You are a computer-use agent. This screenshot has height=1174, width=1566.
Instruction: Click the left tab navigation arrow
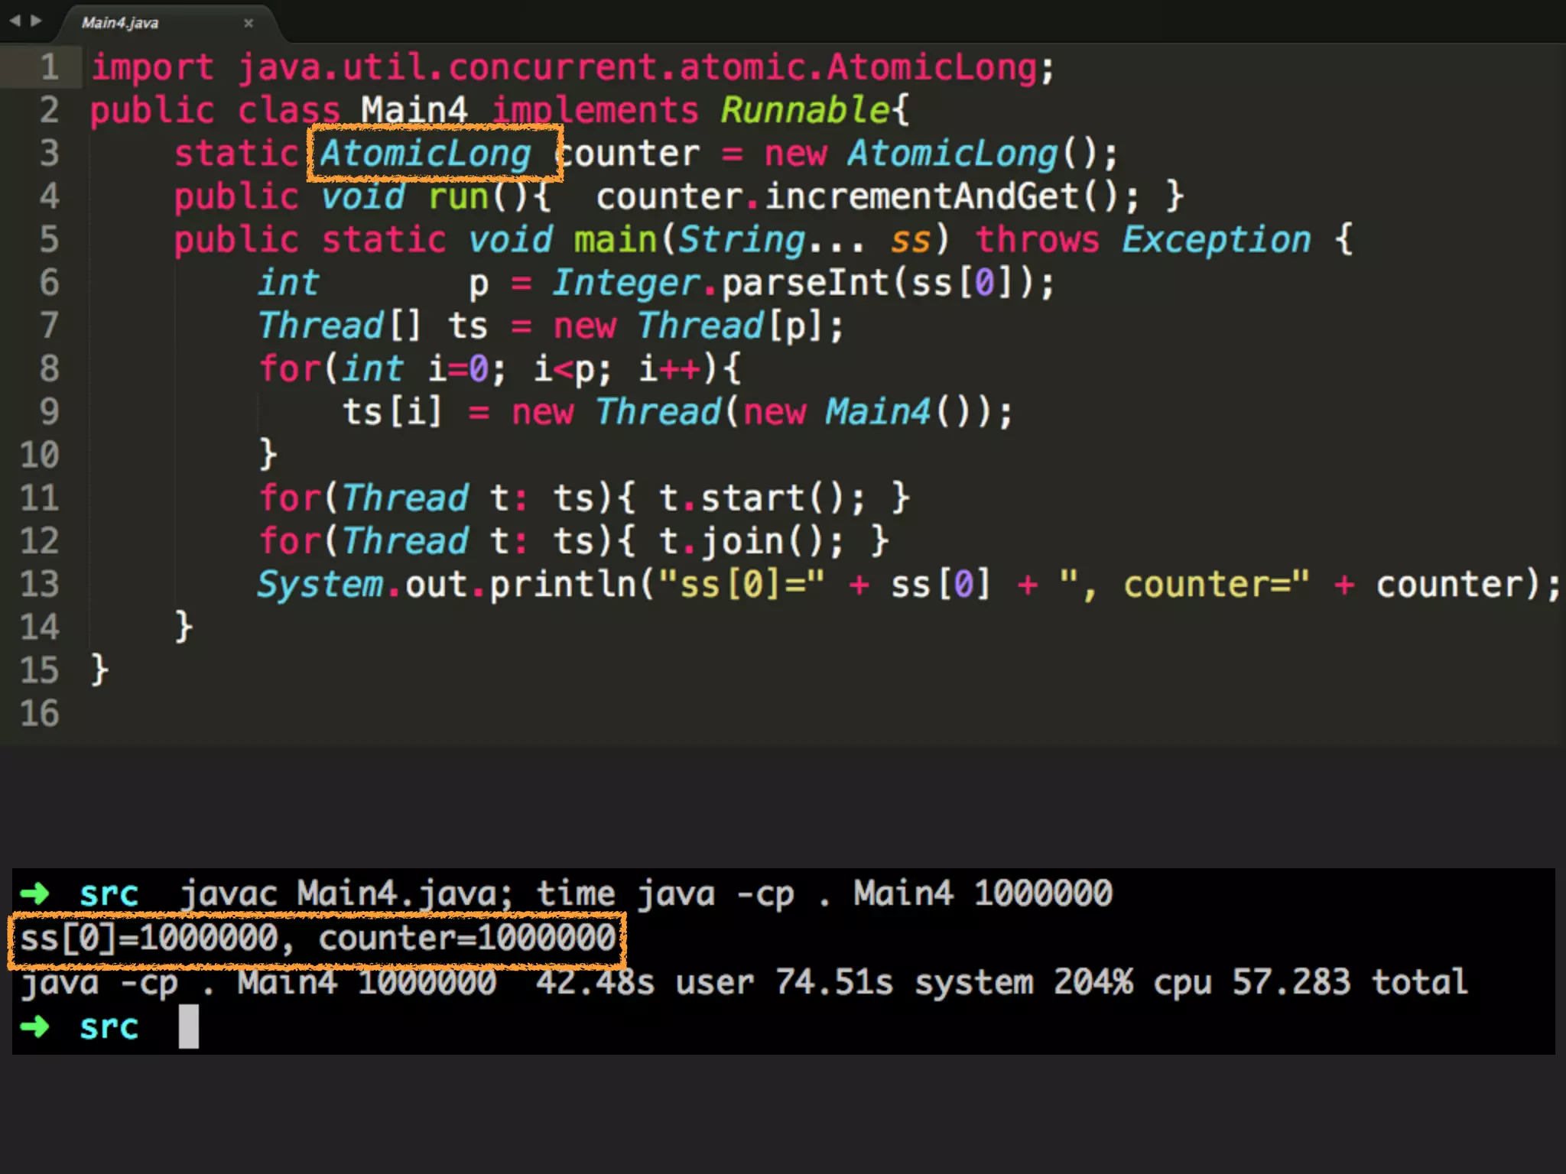point(15,21)
